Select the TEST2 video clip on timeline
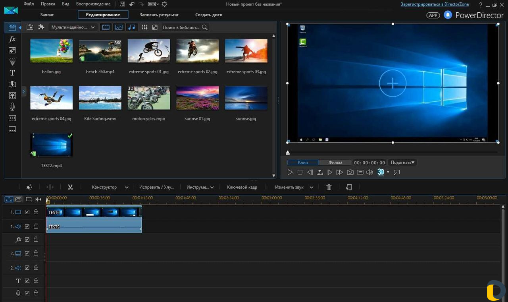The image size is (508, 302). point(94,212)
